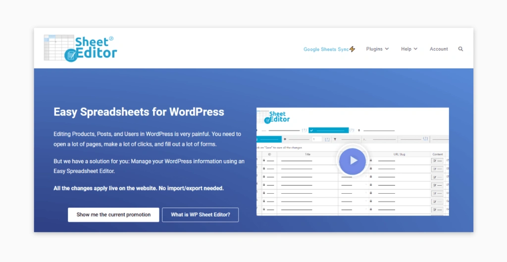Click the Content column header in preview

coord(438,155)
